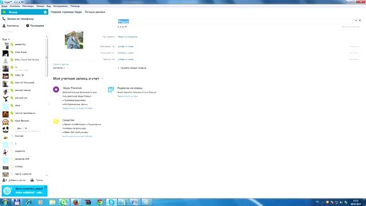
Task: Open the Последние recent conversations tab
Action: (35, 26)
